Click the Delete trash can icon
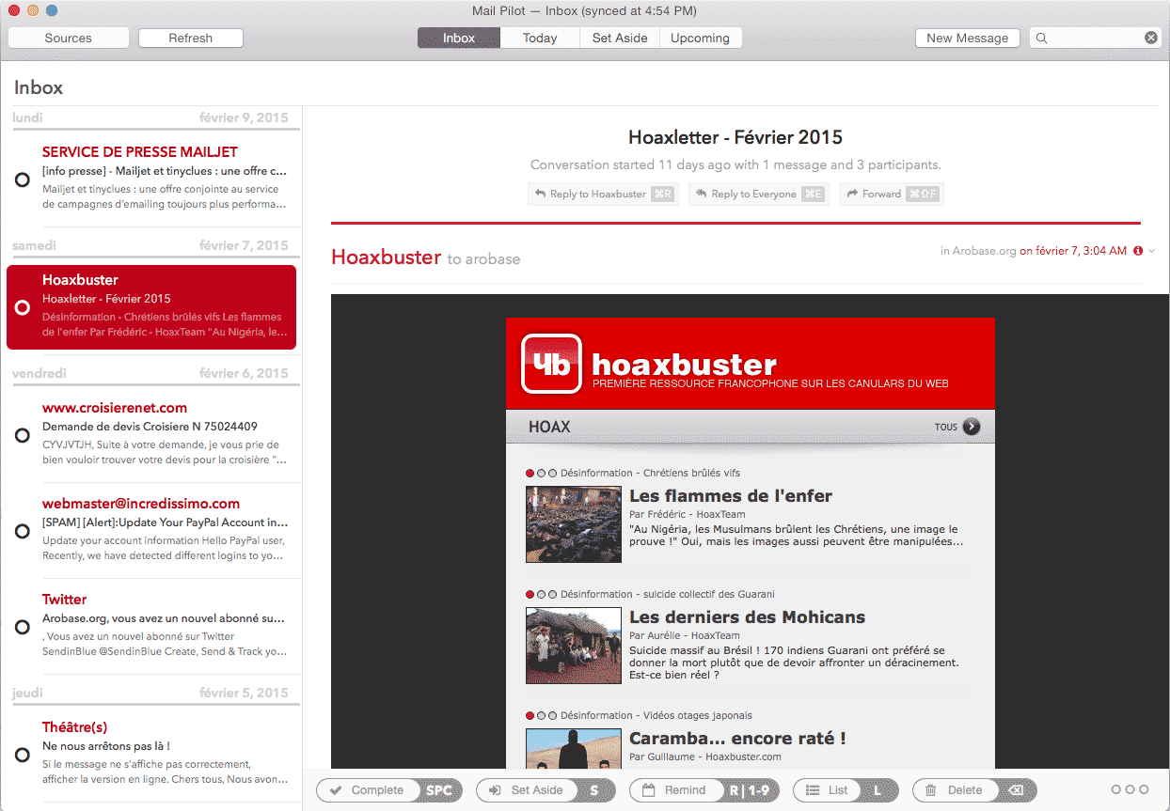 pos(931,790)
